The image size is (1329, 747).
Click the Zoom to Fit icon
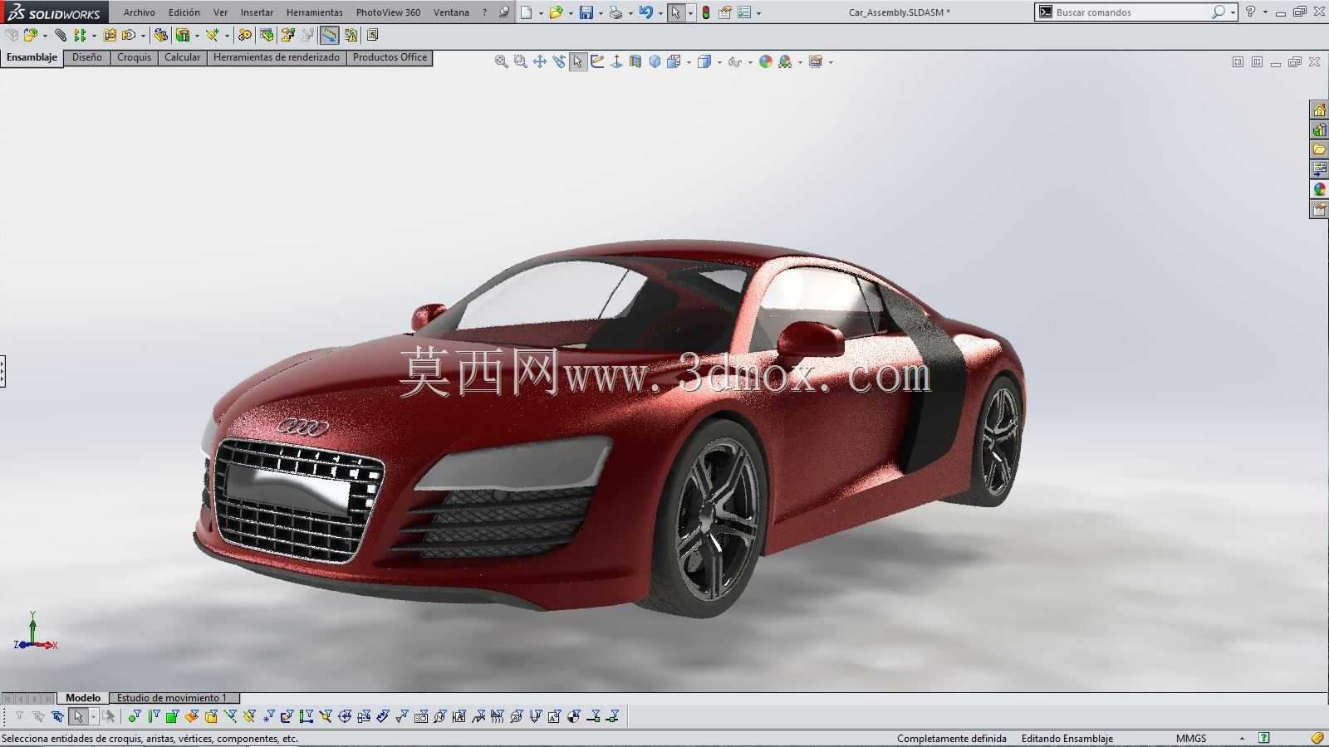(x=501, y=61)
